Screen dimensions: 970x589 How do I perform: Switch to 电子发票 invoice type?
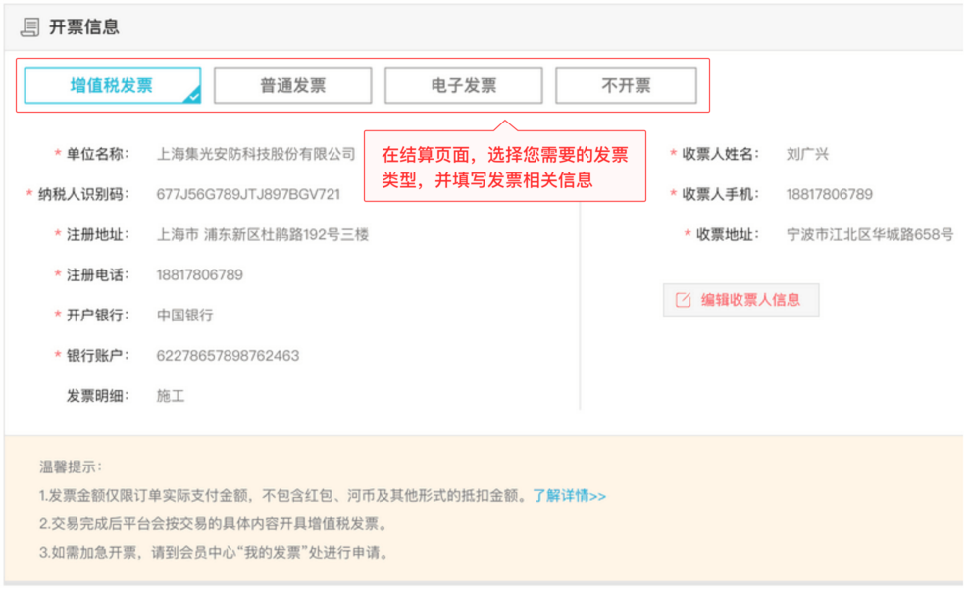463,85
